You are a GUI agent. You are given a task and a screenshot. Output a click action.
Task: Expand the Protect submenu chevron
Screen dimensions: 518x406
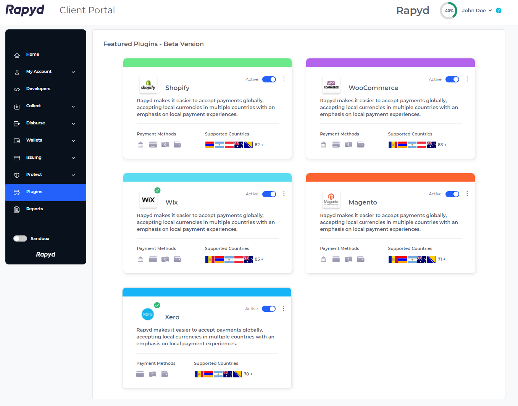73,175
